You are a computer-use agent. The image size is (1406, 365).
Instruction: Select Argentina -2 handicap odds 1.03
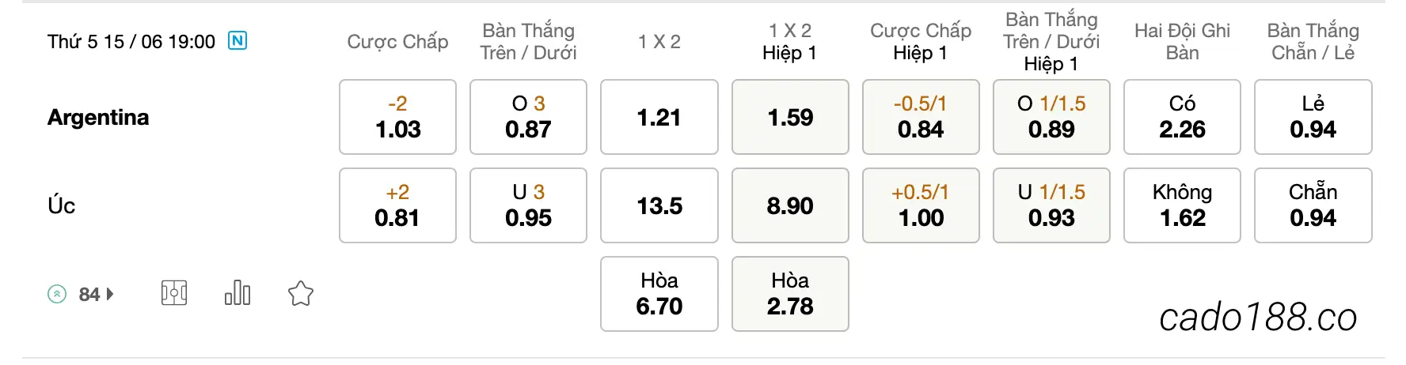397,117
